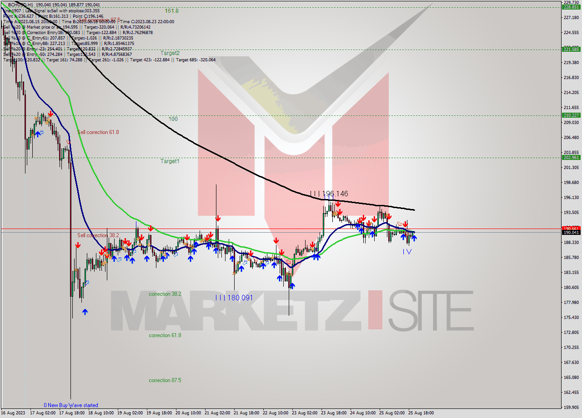Screen dimensions: 582x418
Task: Click price axis value 175.430
Action: [571, 318]
